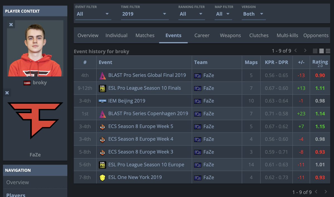Sort by +/- column header
The image size is (334, 197).
click(301, 62)
